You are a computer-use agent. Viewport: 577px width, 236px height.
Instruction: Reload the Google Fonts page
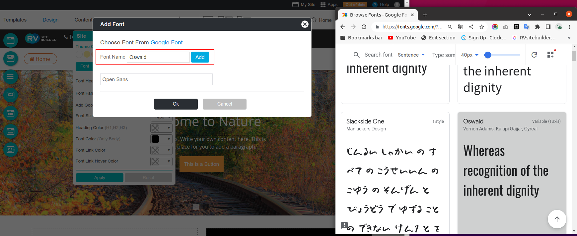[x=364, y=27]
